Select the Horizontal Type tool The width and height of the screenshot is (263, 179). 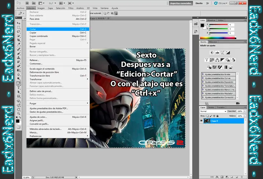[x=19, y=88]
